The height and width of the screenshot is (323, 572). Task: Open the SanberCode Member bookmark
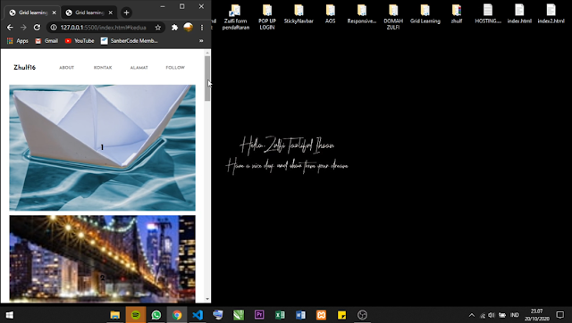(x=130, y=41)
